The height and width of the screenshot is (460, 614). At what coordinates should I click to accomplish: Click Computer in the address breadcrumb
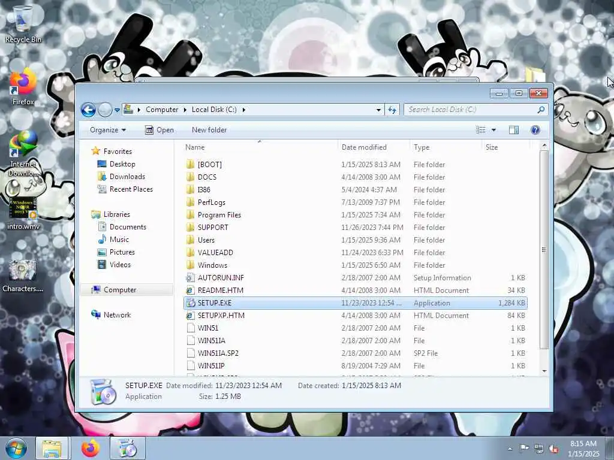(x=162, y=110)
